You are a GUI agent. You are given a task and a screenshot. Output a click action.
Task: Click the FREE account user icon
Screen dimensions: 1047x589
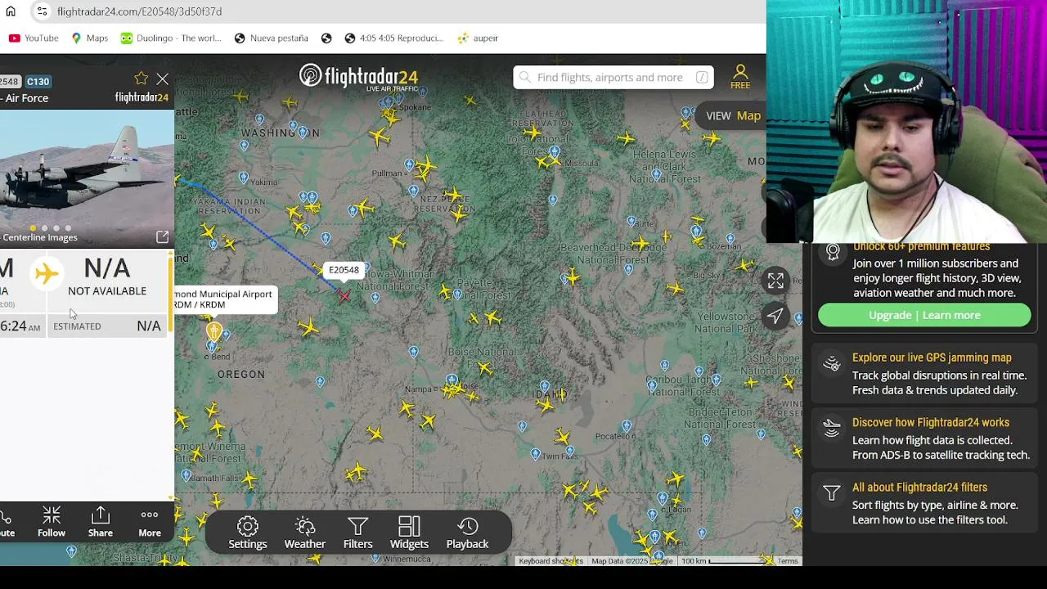pyautogui.click(x=740, y=77)
